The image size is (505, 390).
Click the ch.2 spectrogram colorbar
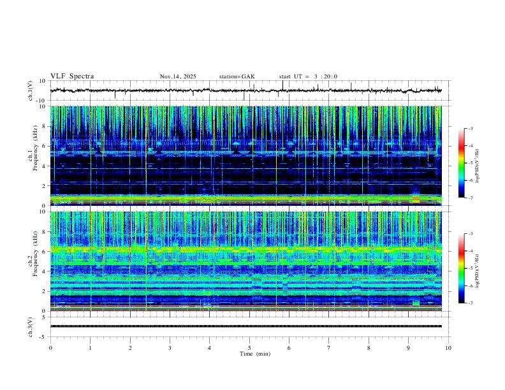pos(462,268)
